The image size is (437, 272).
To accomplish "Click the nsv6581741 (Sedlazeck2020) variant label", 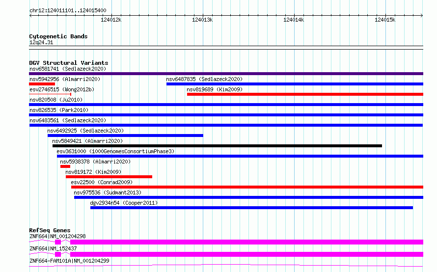I will pyautogui.click(x=68, y=69).
